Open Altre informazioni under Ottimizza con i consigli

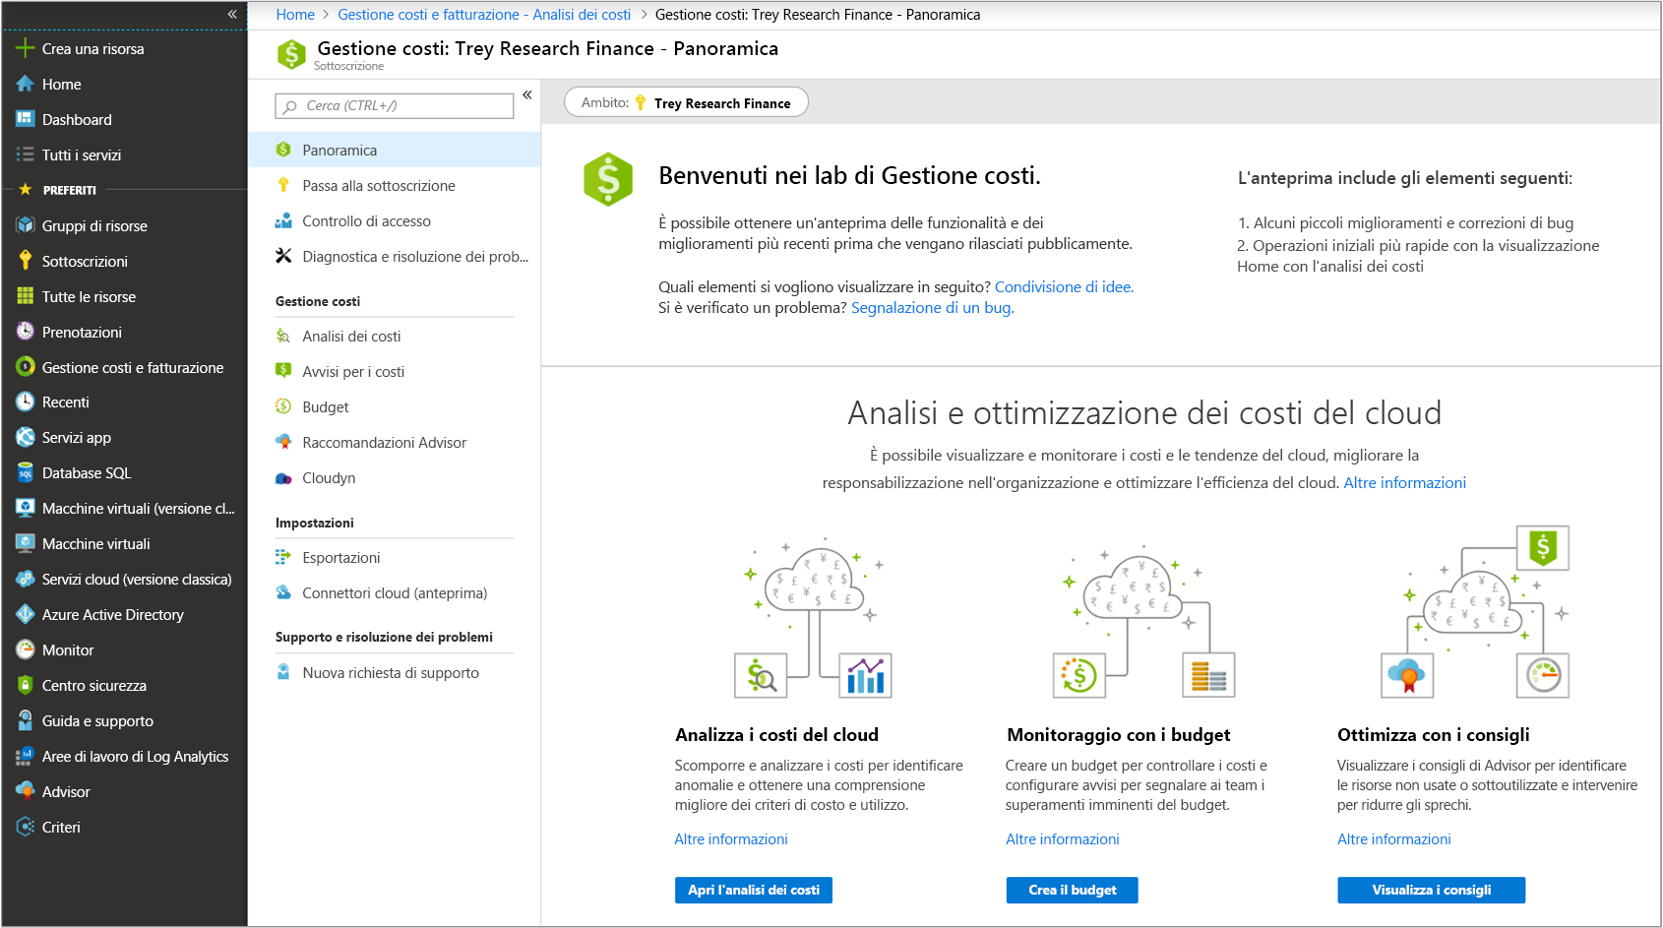(1394, 838)
